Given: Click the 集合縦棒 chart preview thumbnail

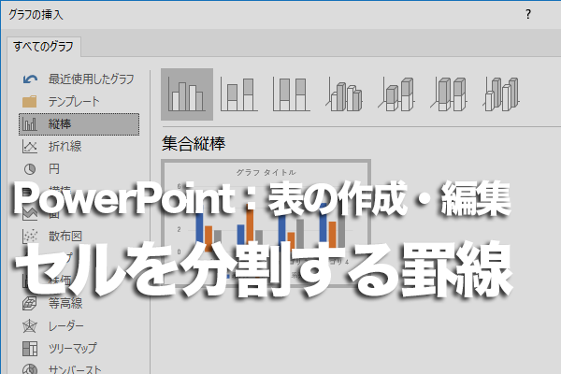Looking at the screenshot, I should 266,223.
